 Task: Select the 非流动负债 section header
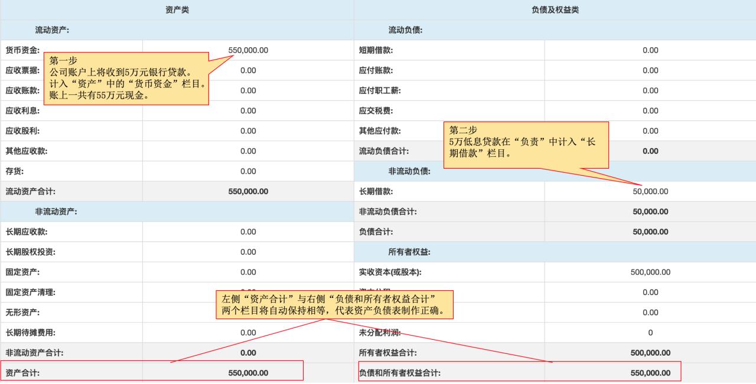[409, 171]
